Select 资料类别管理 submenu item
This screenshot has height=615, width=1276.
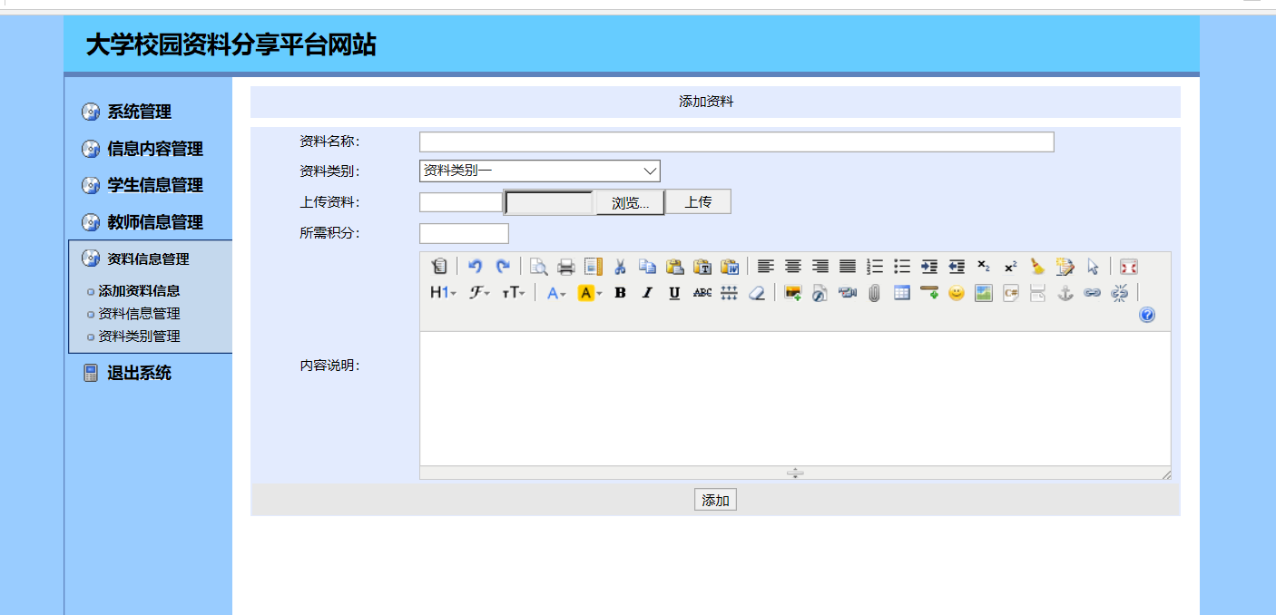coord(139,336)
